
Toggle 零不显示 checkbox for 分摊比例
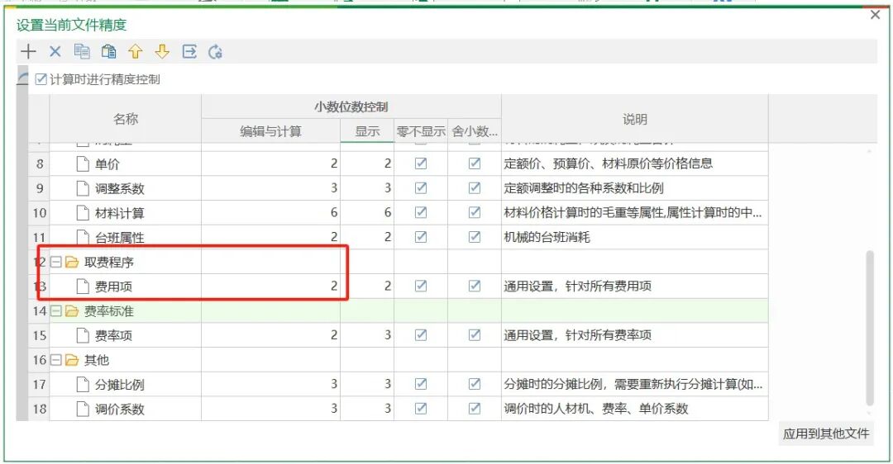pos(421,384)
